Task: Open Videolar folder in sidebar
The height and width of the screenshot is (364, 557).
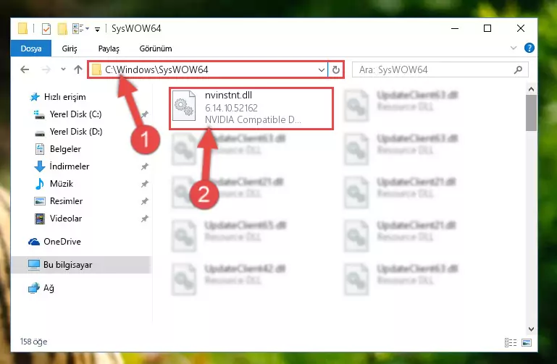Action: (58, 219)
